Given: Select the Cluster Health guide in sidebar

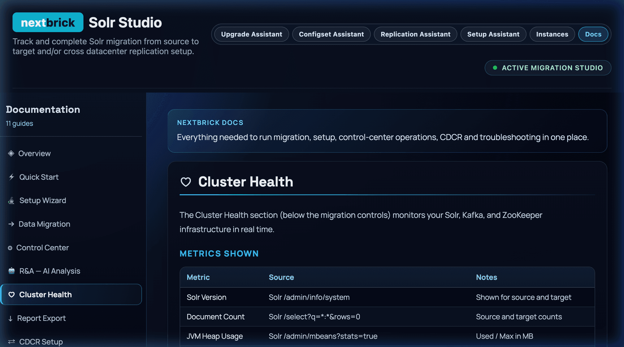Looking at the screenshot, I should [x=71, y=294].
